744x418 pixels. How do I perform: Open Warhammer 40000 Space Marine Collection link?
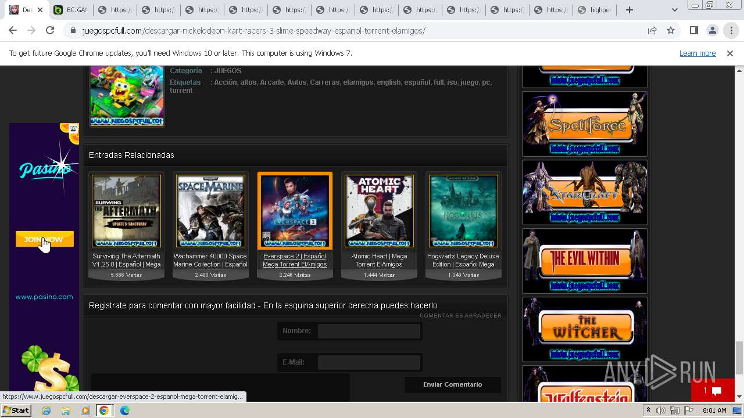click(x=210, y=260)
